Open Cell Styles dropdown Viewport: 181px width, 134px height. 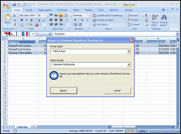tap(101, 24)
